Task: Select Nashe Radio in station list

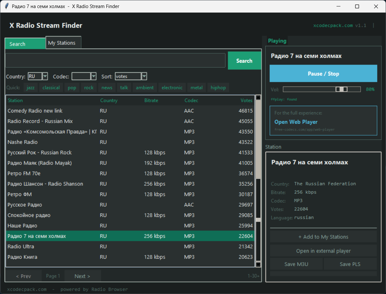Action: pos(22,142)
